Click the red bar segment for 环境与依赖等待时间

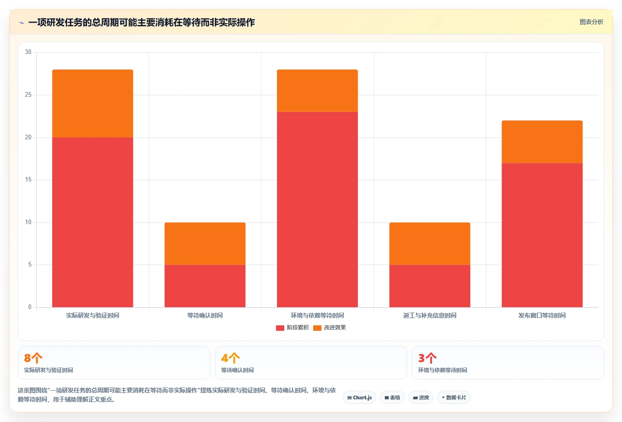point(317,210)
